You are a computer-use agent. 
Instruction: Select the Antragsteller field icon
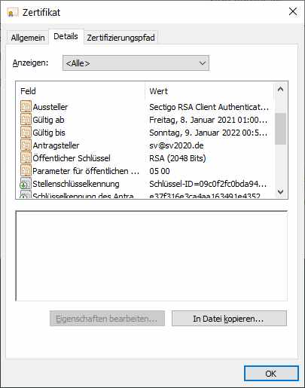coord(26,145)
